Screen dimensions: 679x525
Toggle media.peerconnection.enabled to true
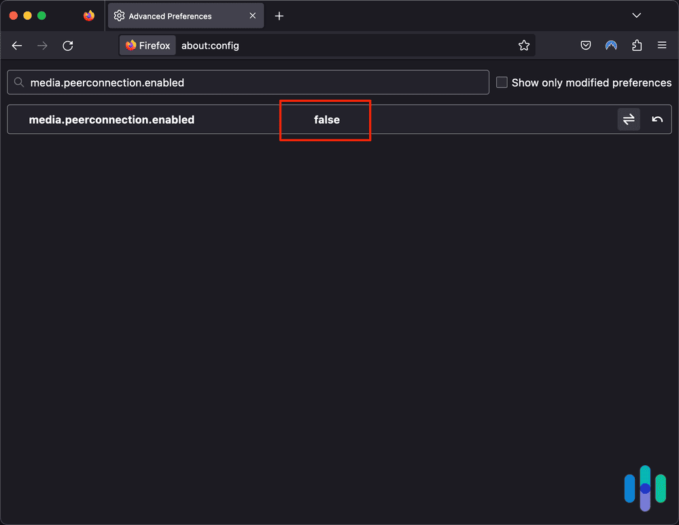(628, 119)
